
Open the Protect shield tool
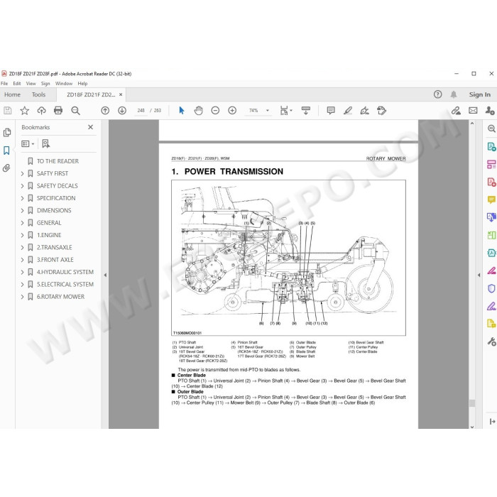(491, 288)
